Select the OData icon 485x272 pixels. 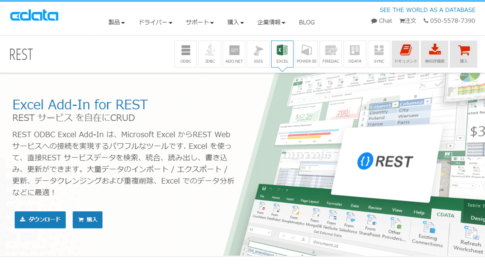click(x=355, y=54)
